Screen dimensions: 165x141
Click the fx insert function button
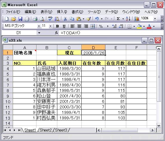coord(56,33)
